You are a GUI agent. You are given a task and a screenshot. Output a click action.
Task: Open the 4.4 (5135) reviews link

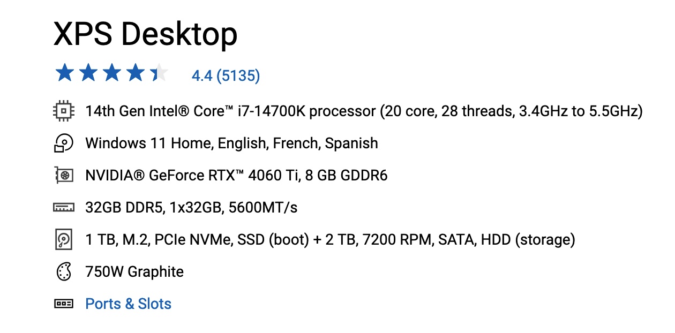click(x=226, y=76)
